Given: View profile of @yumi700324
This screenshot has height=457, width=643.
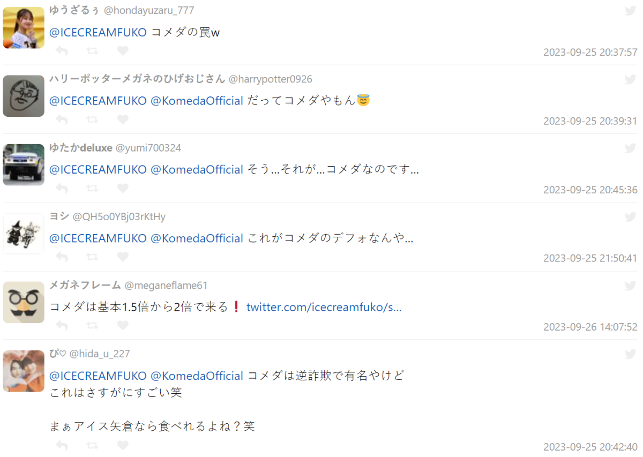Looking at the screenshot, I should tap(148, 148).
